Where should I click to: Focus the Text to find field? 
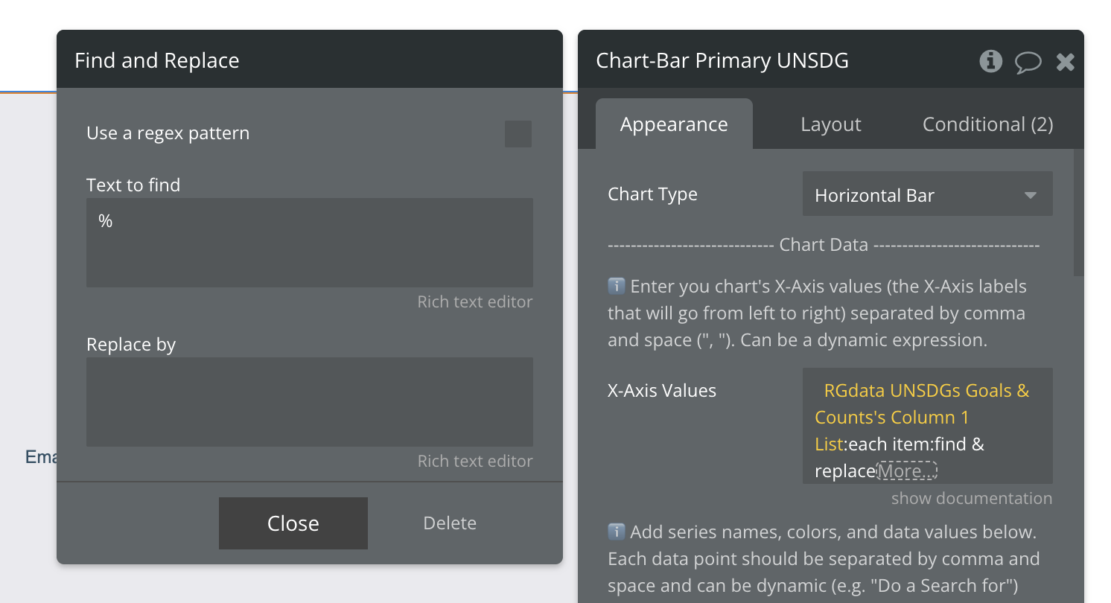coord(309,243)
